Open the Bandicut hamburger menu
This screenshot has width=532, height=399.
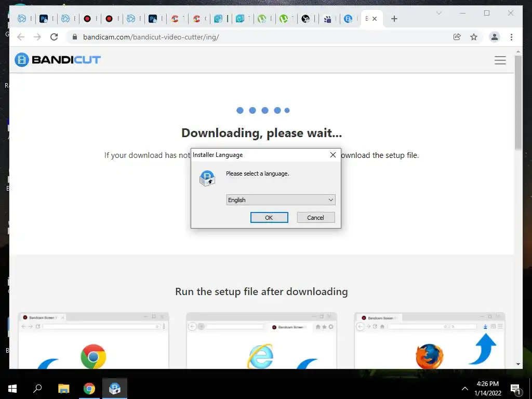pos(500,60)
